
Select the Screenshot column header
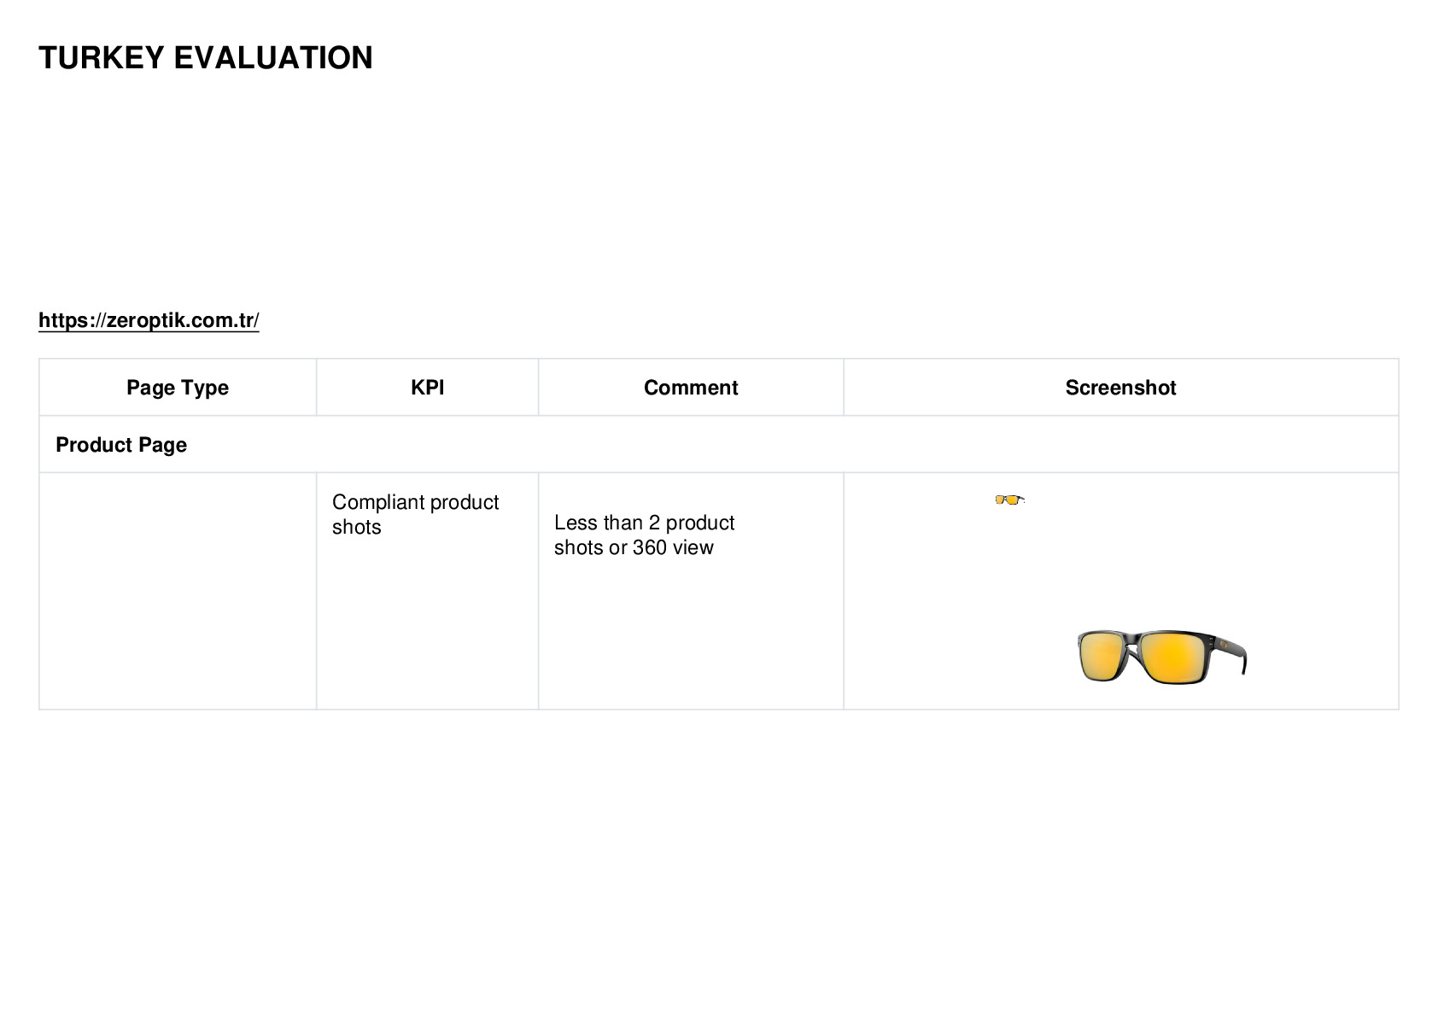coord(1120,388)
